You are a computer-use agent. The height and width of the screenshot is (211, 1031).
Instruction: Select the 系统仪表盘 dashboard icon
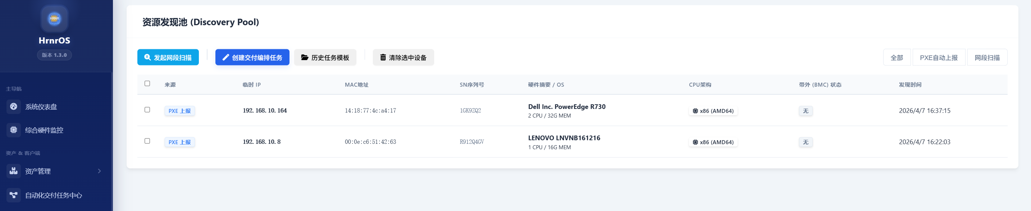pyautogui.click(x=13, y=107)
